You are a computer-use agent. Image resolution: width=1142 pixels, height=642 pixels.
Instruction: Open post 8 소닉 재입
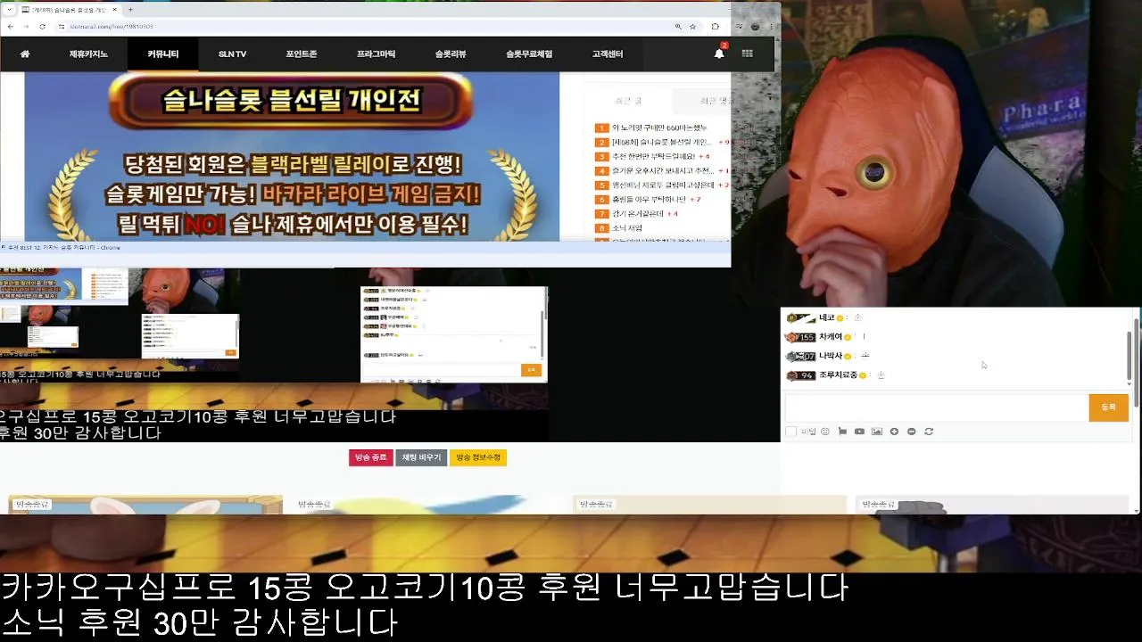(627, 228)
